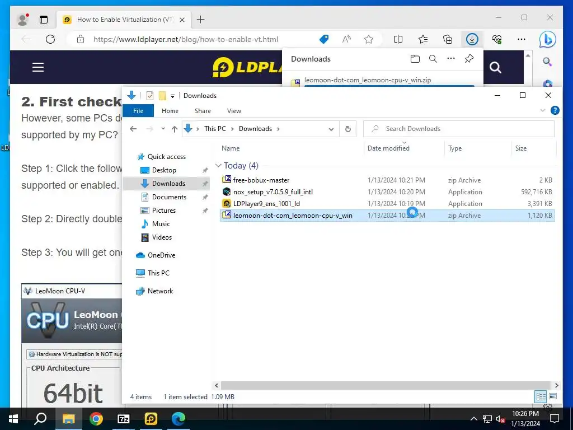Open Edge Settings and more menu
Image resolution: width=573 pixels, height=430 pixels.
click(x=522, y=39)
